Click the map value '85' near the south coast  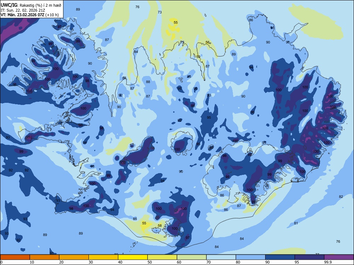[135, 219]
